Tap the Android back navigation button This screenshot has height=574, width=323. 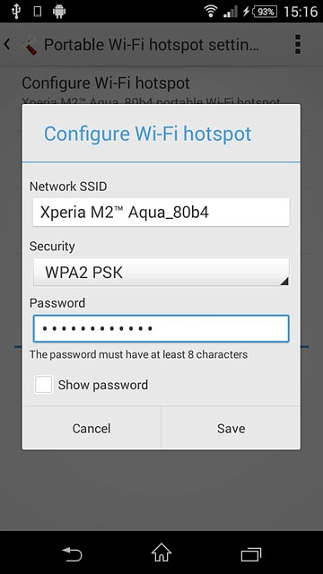coord(72,553)
